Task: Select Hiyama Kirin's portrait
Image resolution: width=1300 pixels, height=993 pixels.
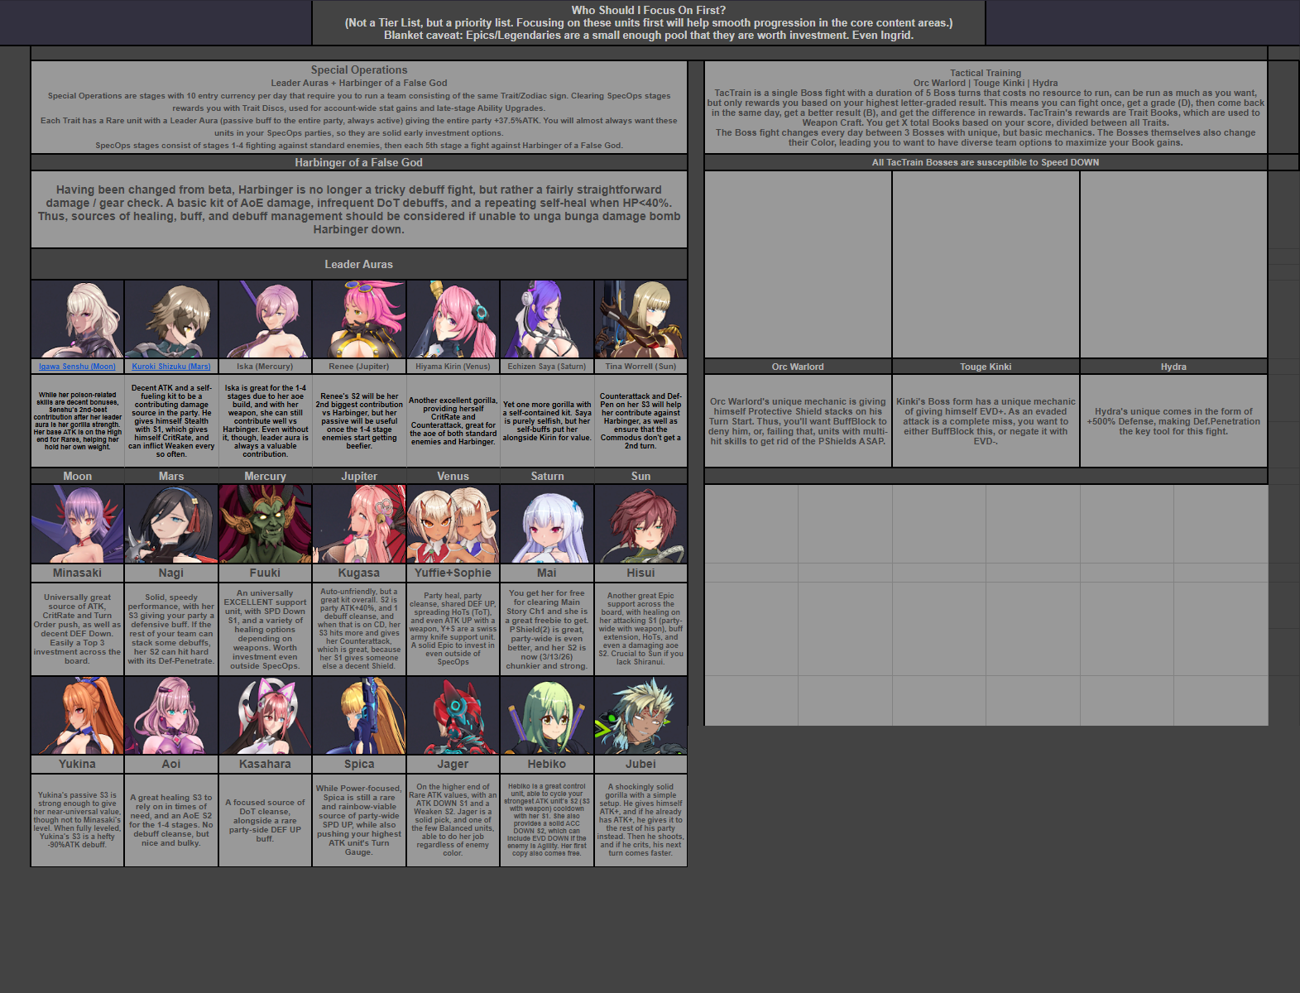Action: [x=453, y=319]
